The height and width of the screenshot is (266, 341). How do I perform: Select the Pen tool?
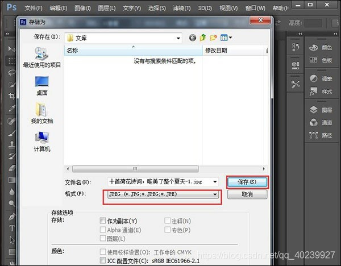click(12, 217)
